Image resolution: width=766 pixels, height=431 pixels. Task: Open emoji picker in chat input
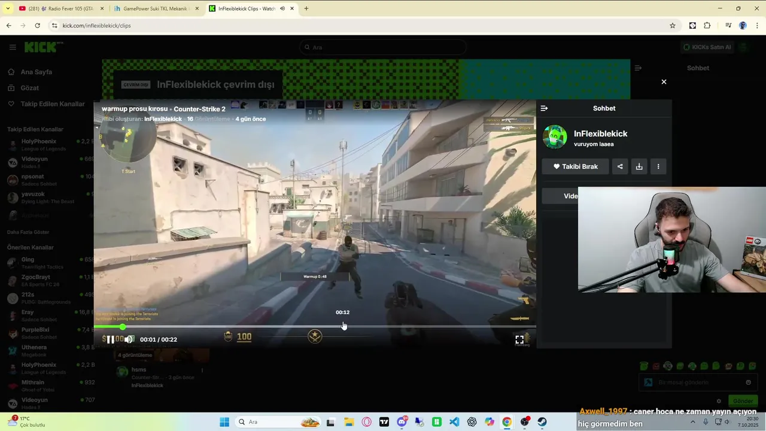(748, 383)
